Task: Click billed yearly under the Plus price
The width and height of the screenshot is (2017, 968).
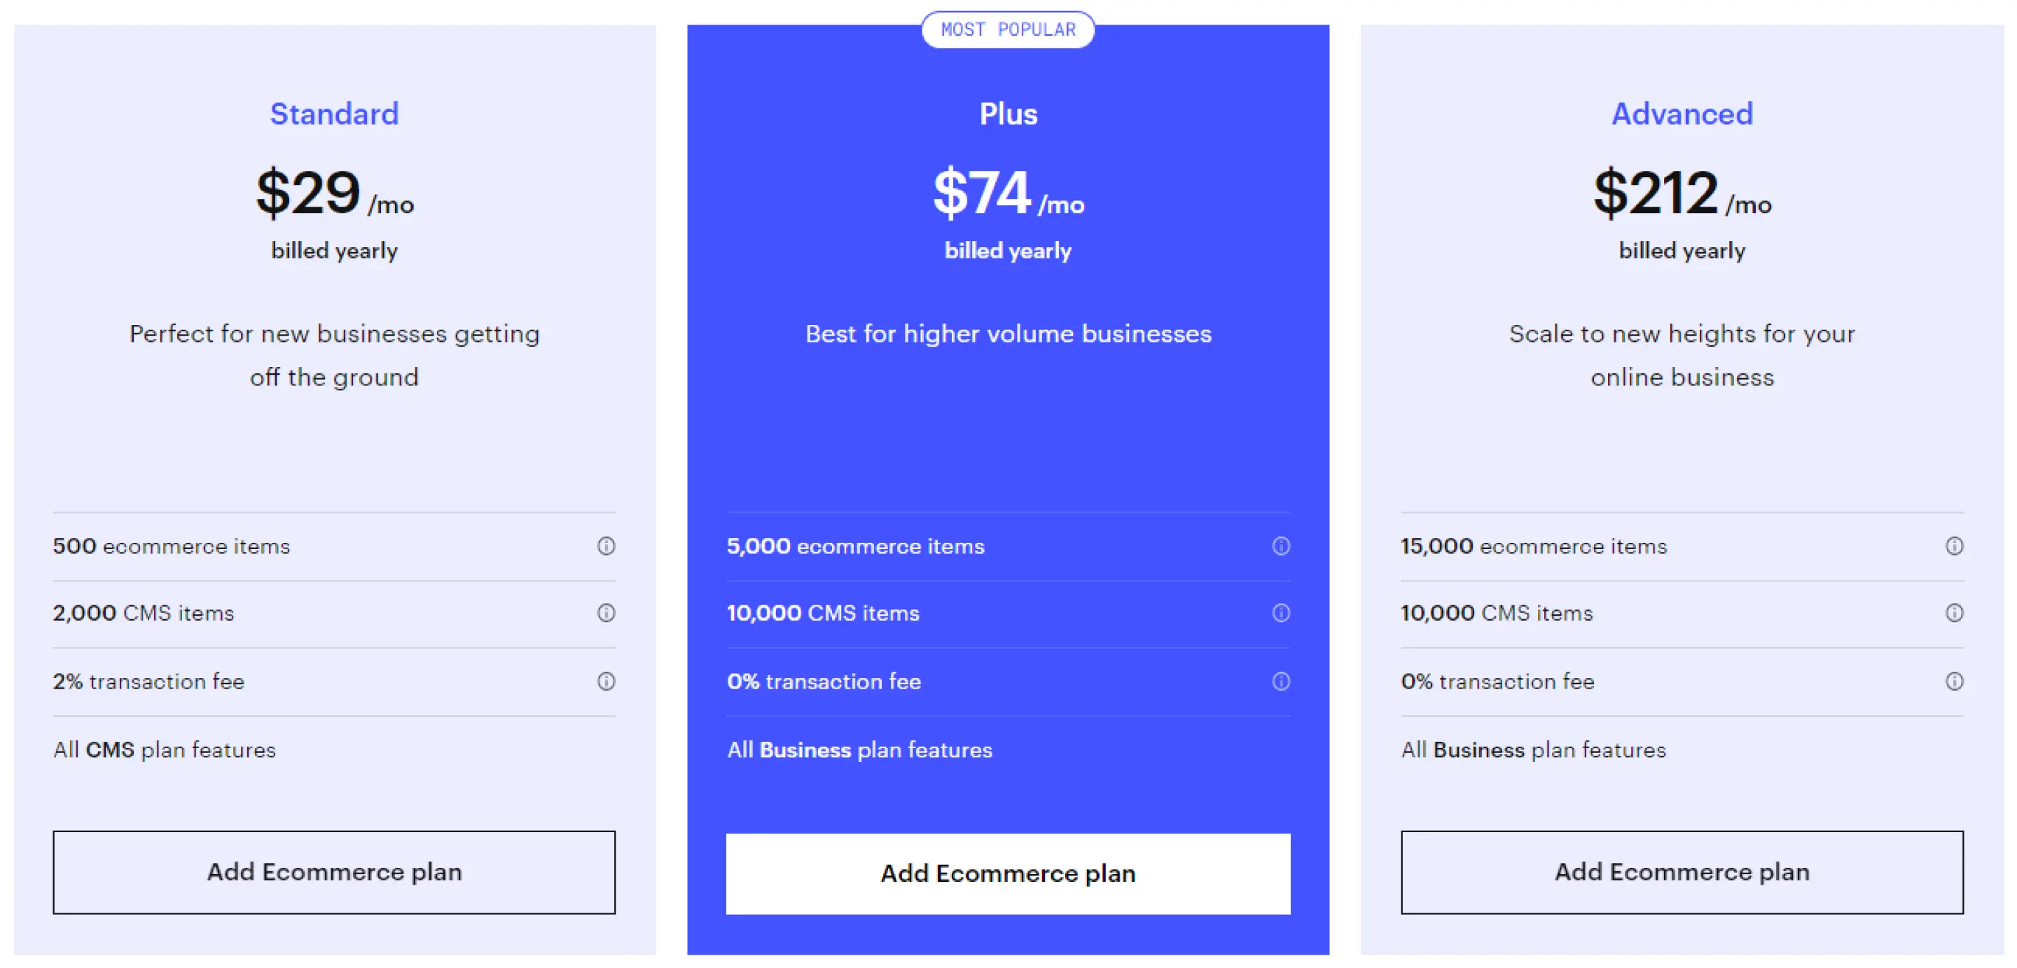Action: click(1008, 251)
